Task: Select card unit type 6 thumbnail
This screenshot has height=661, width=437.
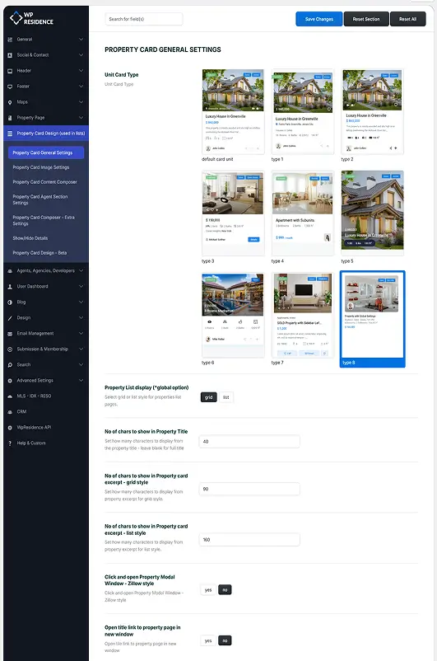Action: [x=233, y=315]
